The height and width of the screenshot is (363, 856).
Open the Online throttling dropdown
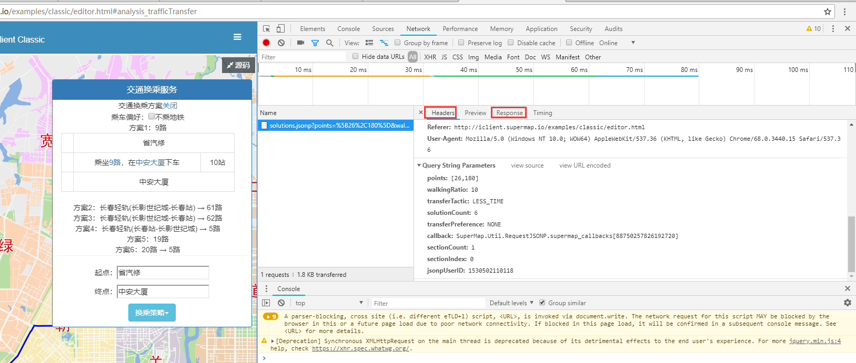tap(617, 43)
